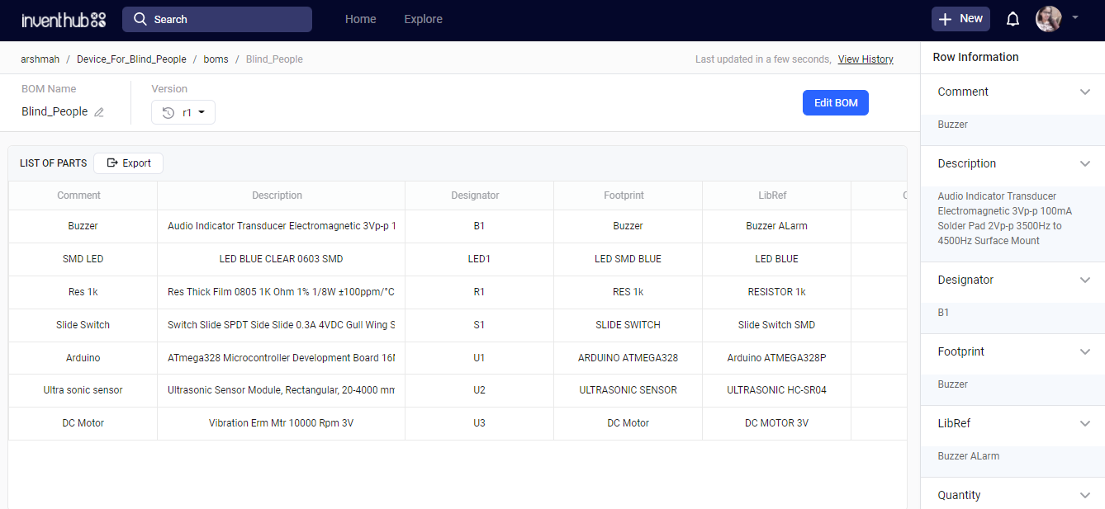Open the View History link

866,59
